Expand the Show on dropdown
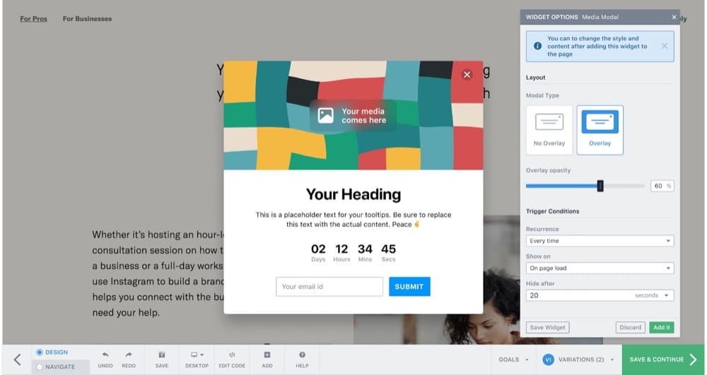This screenshot has width=707, height=375. pos(600,268)
